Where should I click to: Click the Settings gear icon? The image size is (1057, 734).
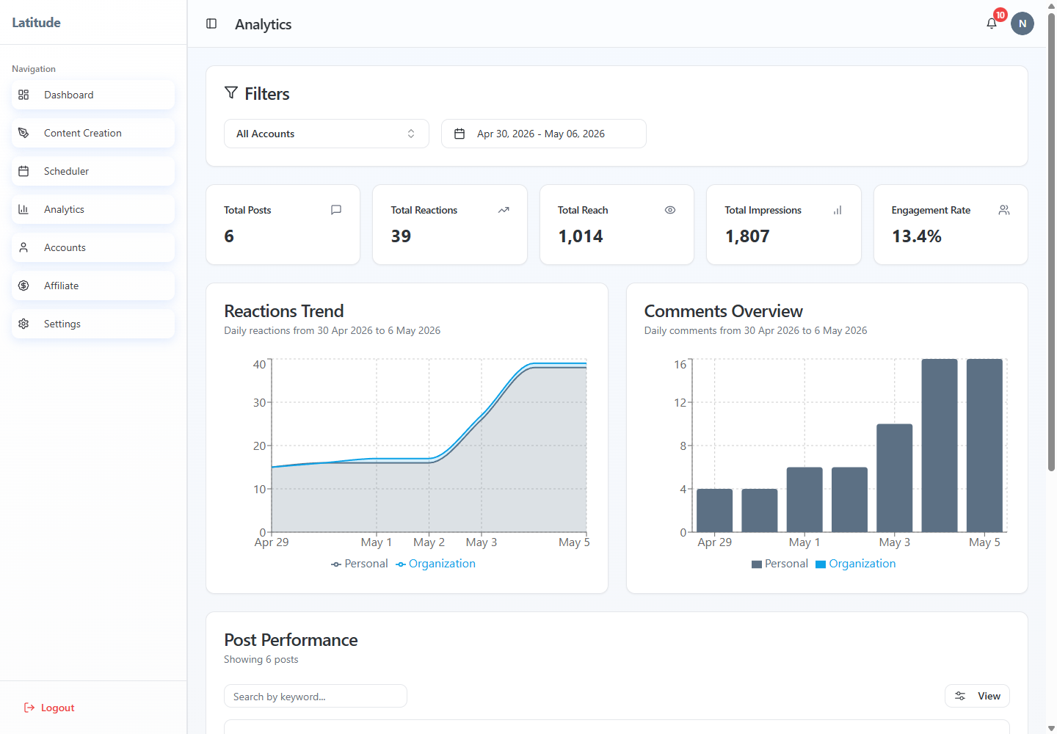click(23, 324)
